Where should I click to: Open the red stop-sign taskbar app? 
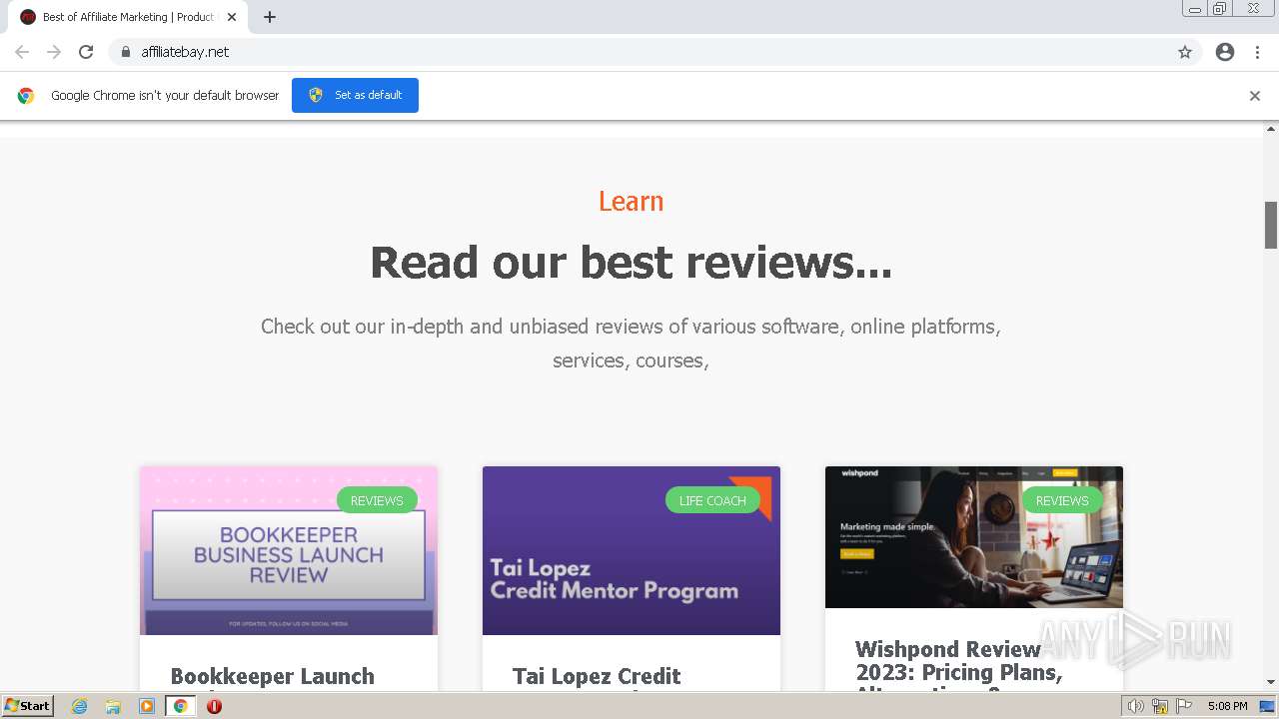point(214,706)
